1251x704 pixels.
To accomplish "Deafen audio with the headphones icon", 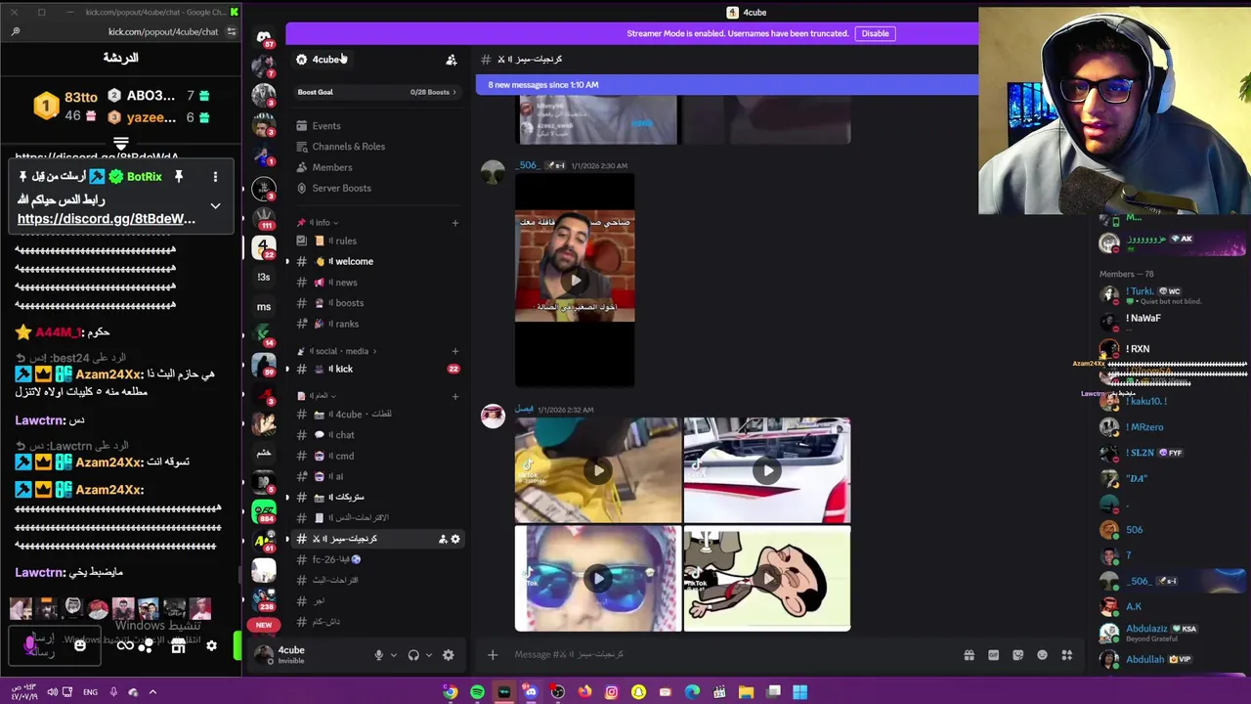I will tap(413, 655).
